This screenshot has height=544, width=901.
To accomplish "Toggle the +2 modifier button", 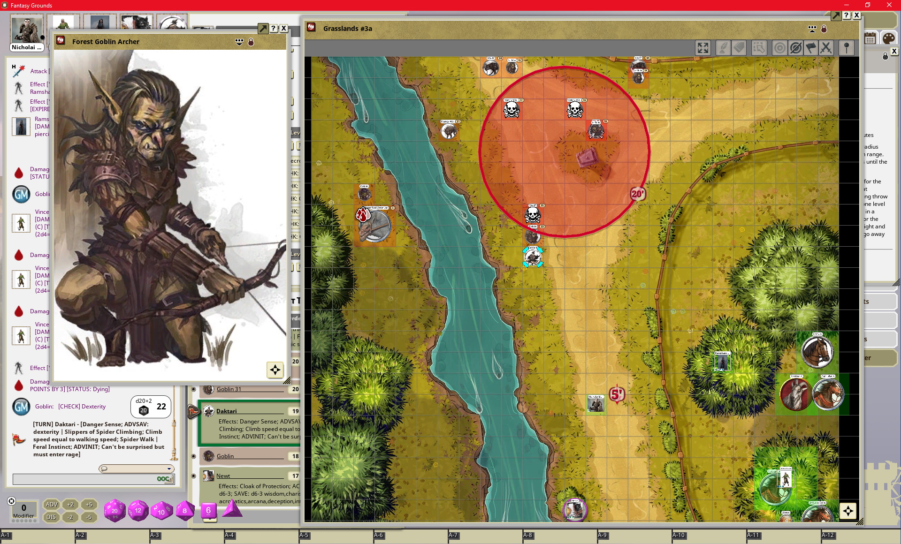I will [70, 505].
